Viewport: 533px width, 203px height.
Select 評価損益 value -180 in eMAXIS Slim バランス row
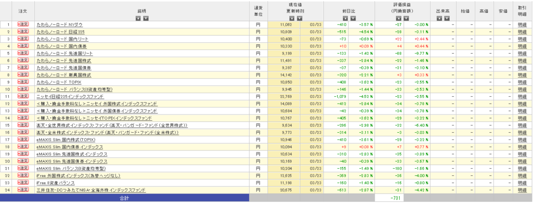tap(398, 168)
